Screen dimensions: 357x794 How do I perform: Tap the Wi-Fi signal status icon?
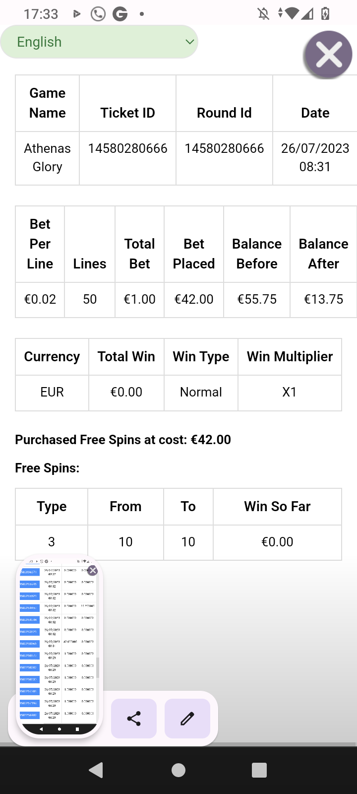click(x=292, y=13)
